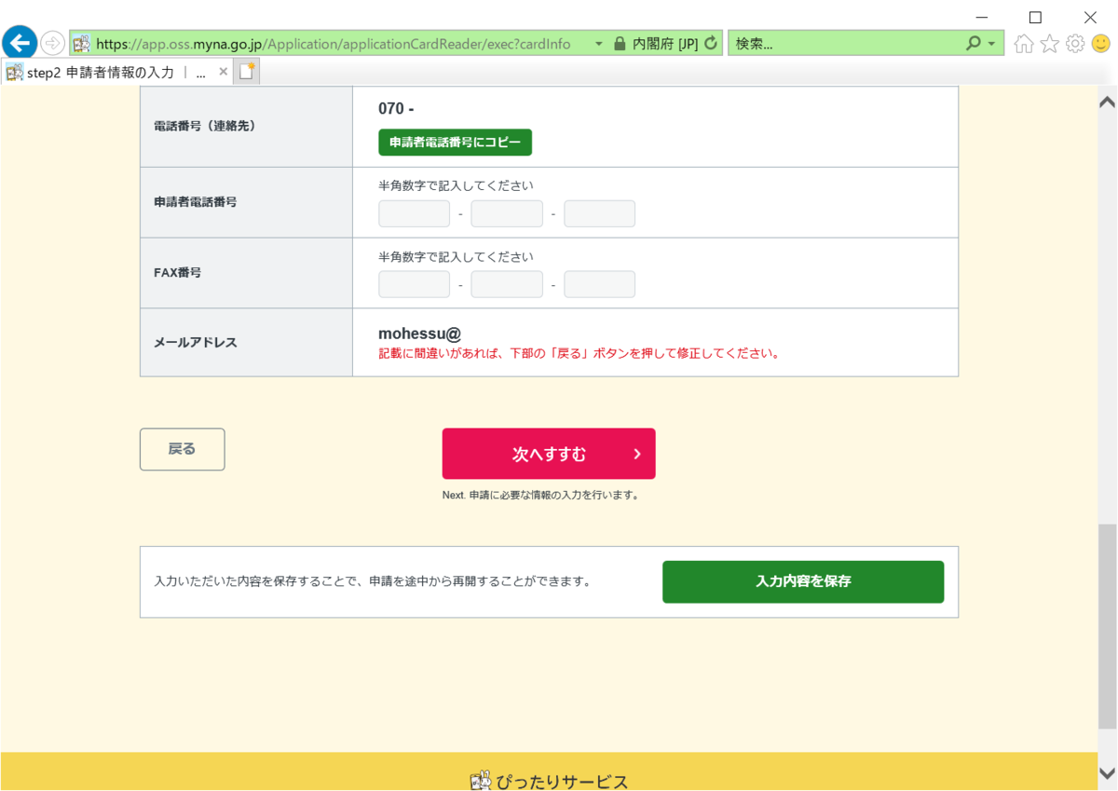
Task: Click the red 記載に間違いがあれば notice text
Action: (x=579, y=354)
